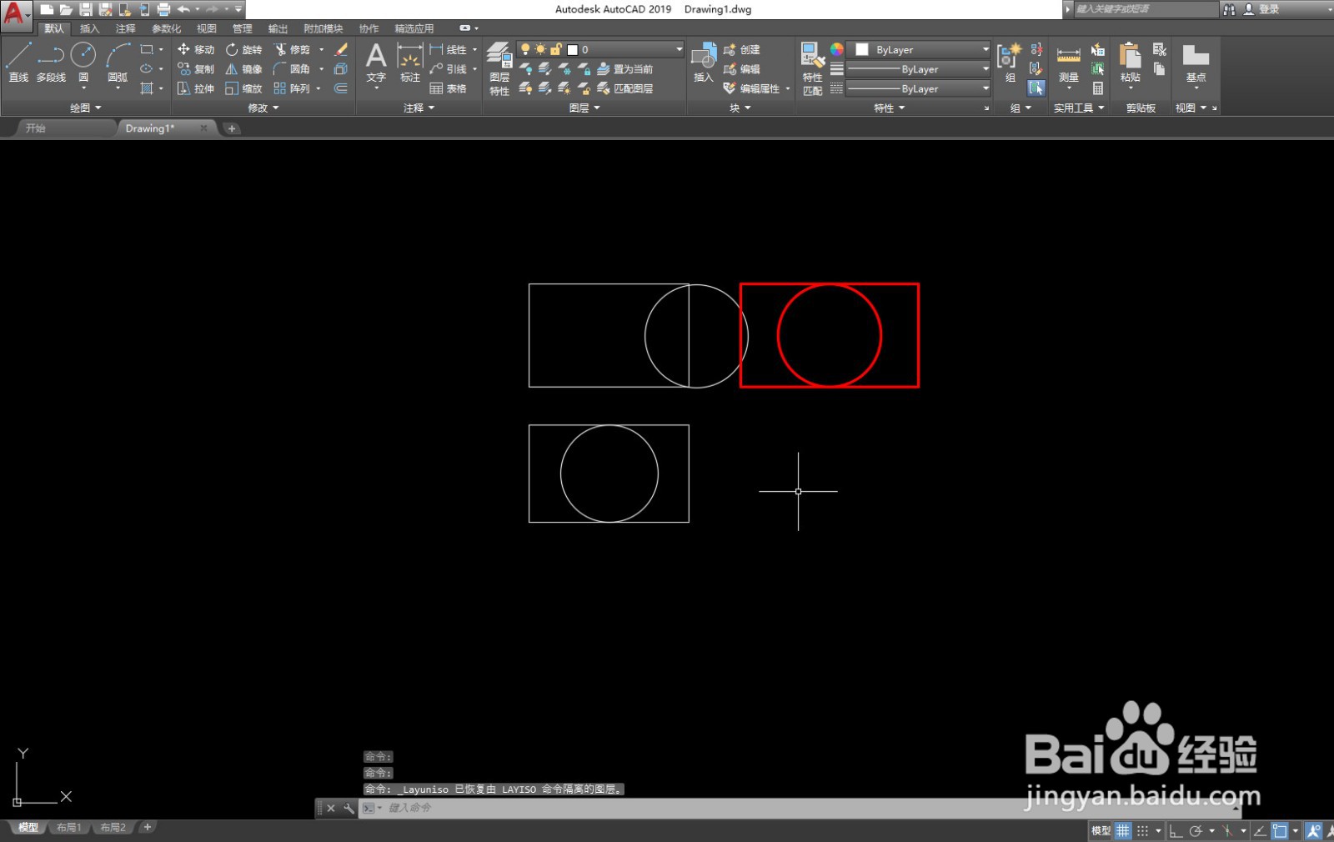Click the 粘贴 (Paste) icon

tap(1130, 63)
